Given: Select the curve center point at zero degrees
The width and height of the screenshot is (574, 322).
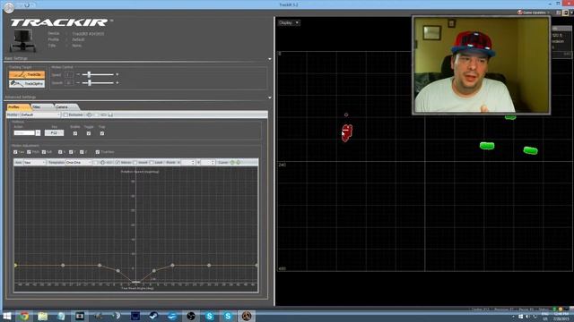Looking at the screenshot, I should [x=135, y=282].
